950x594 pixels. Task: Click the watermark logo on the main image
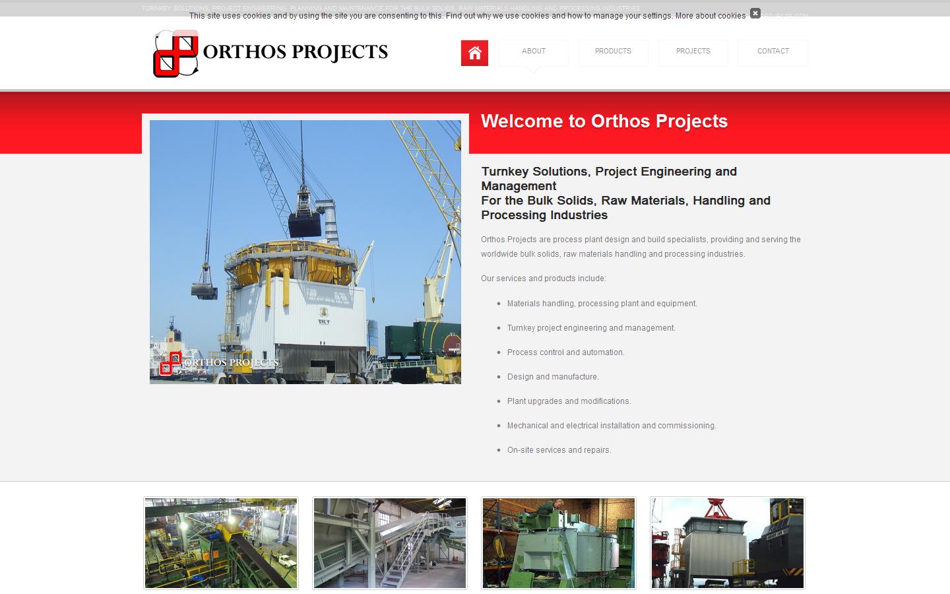click(219, 362)
